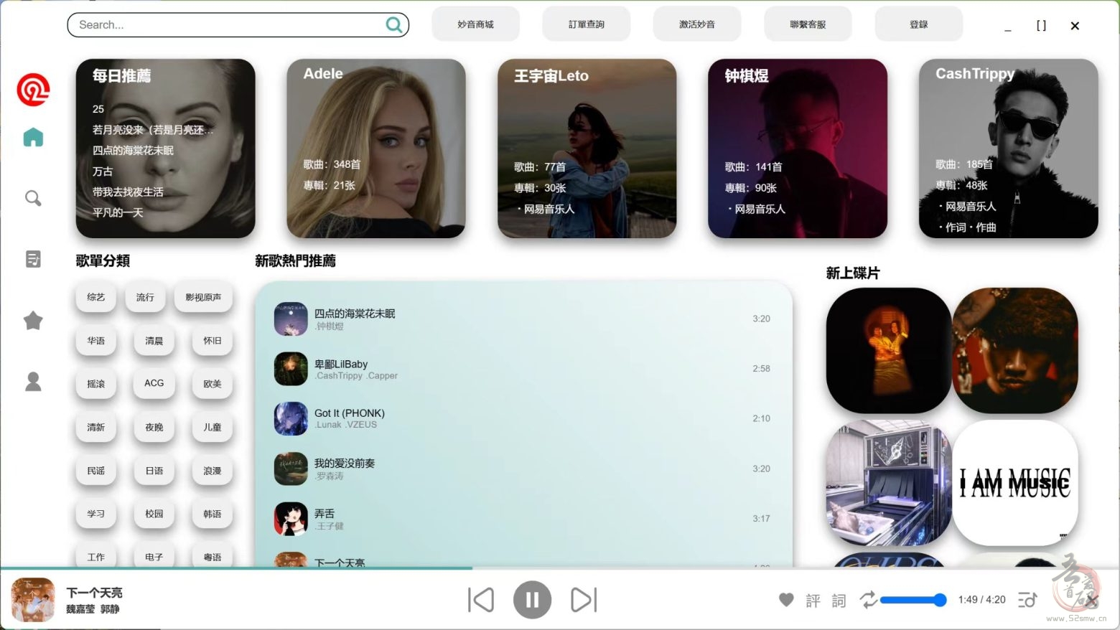This screenshot has width=1120, height=630.
Task: Skip to previous track
Action: point(480,600)
